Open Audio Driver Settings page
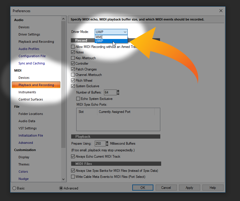The width and height of the screenshot is (240, 201). click(x=29, y=34)
